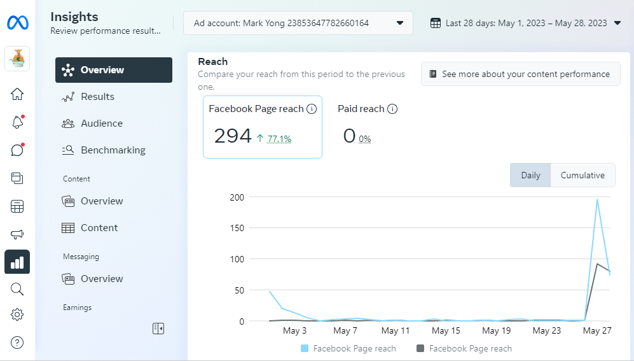The height and width of the screenshot is (361, 634).
Task: Click the Earnings section label
Action: 77,308
